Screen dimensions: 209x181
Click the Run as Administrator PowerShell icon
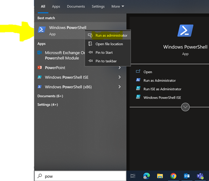click(138, 80)
